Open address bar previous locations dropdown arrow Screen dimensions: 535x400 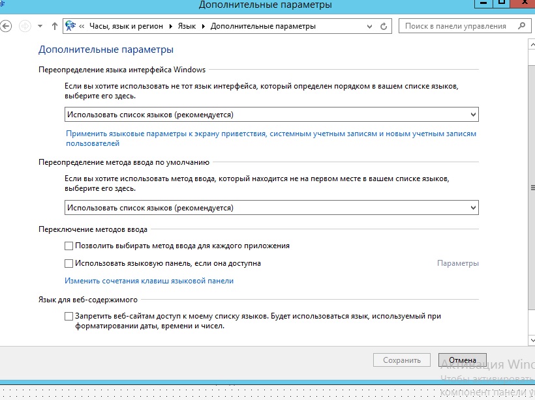pos(370,27)
